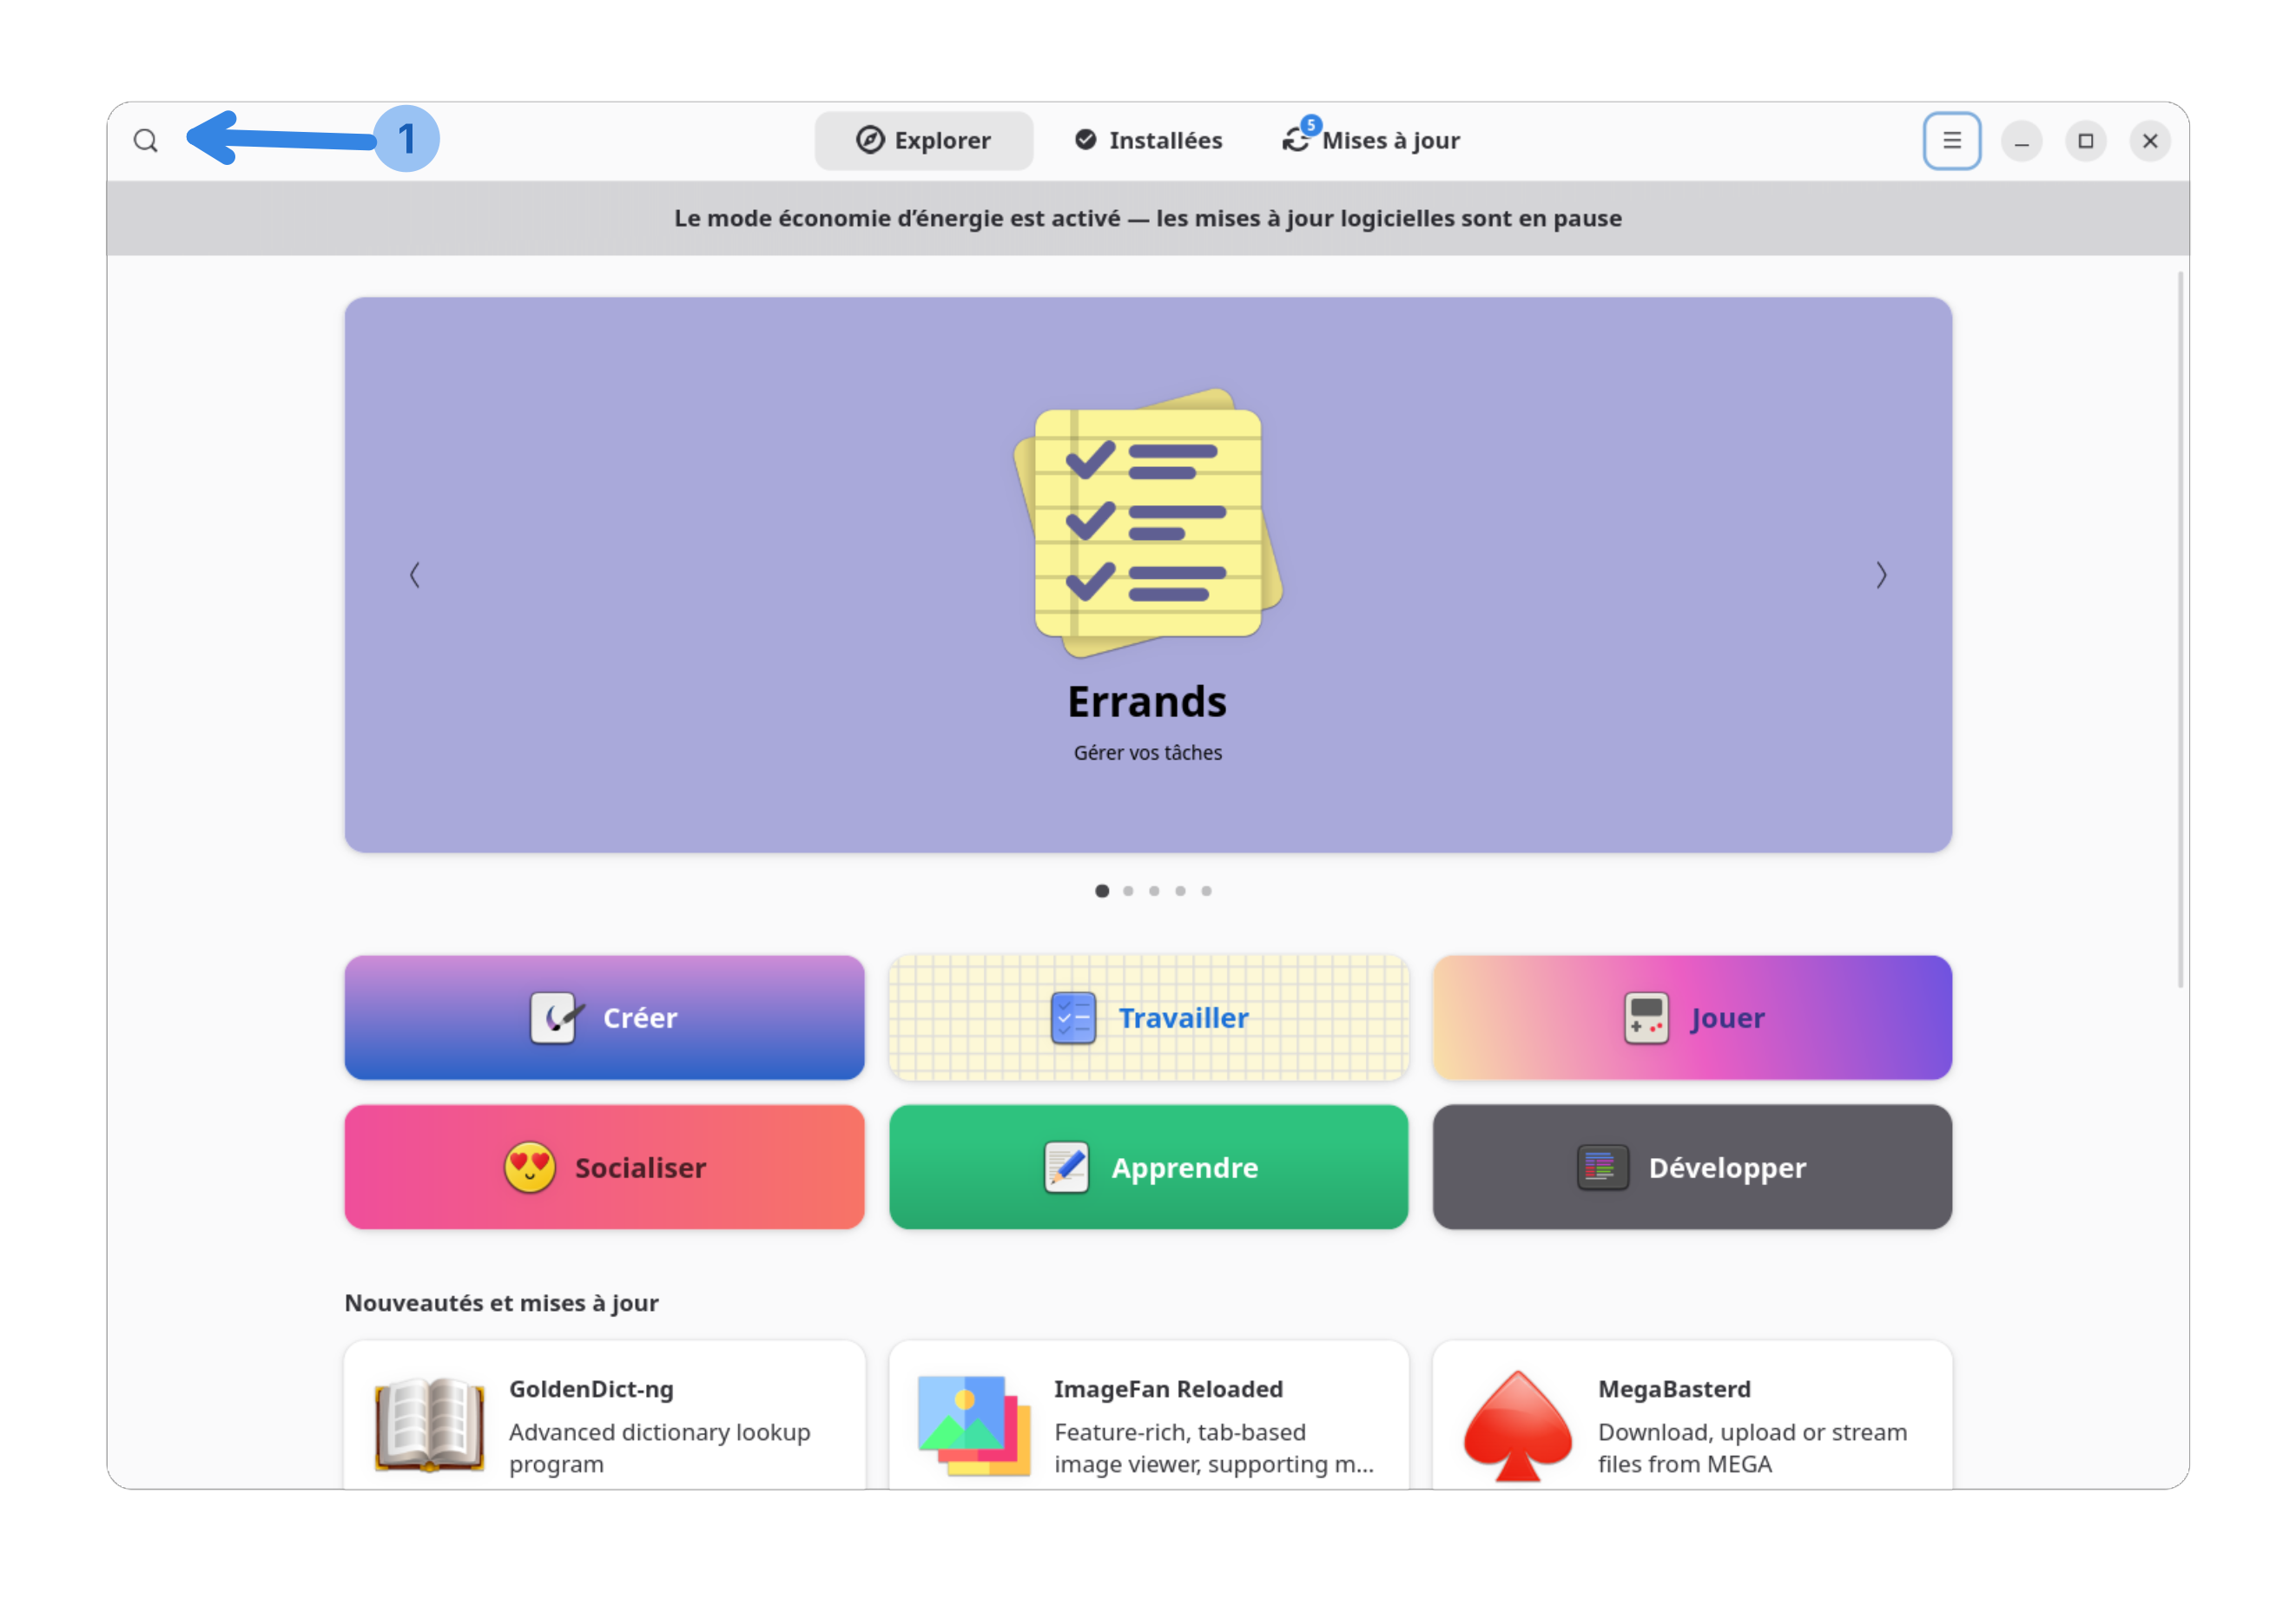Click the ImageFan Reloaded pictures icon
2296x1606 pixels.
[x=974, y=1425]
